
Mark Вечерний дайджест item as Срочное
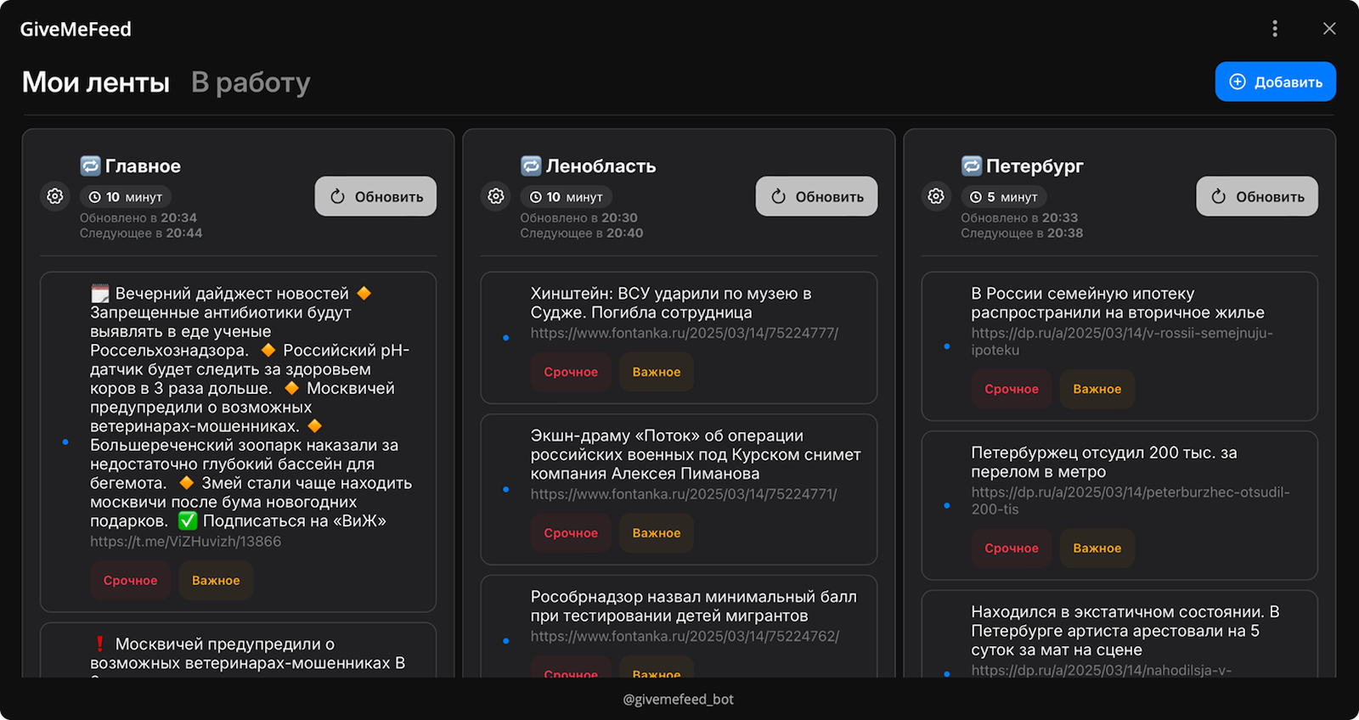tap(131, 581)
